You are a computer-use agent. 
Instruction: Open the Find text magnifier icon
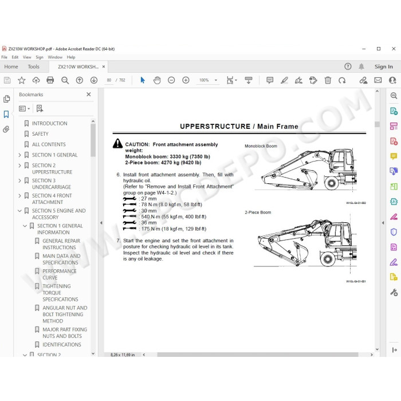65,80
